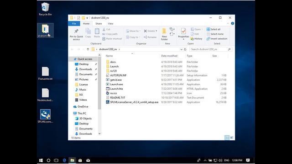Screen dimensions: 292x164
Task: Collapse the ribbon with the chevron
Action: 228,23
